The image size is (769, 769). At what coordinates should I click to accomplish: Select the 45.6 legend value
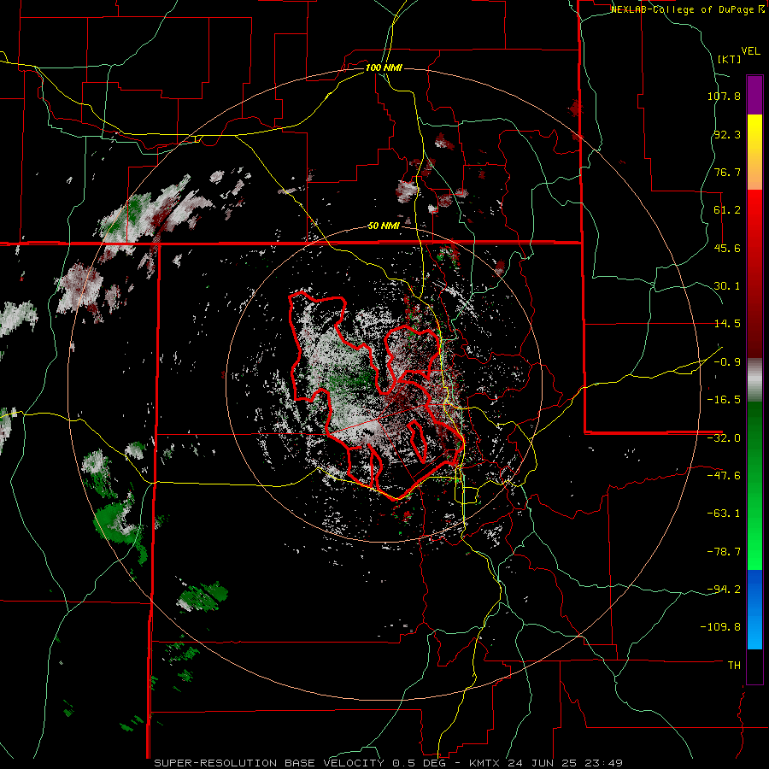pyautogui.click(x=727, y=248)
